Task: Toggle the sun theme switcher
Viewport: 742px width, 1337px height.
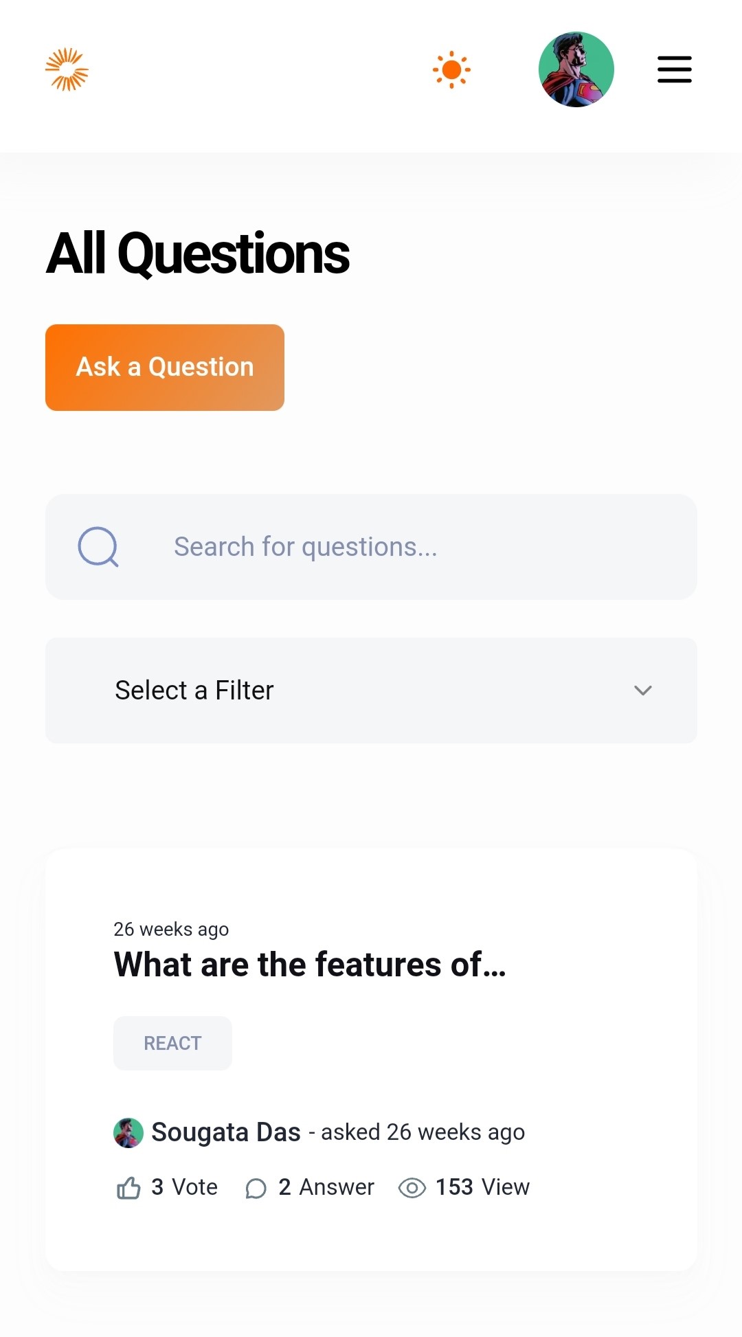Action: coord(451,69)
